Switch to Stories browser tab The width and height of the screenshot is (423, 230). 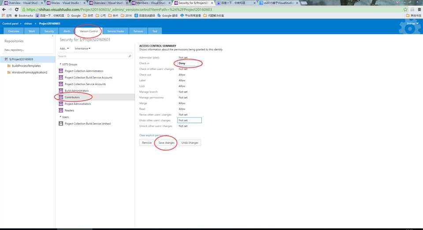(x=66, y=3)
